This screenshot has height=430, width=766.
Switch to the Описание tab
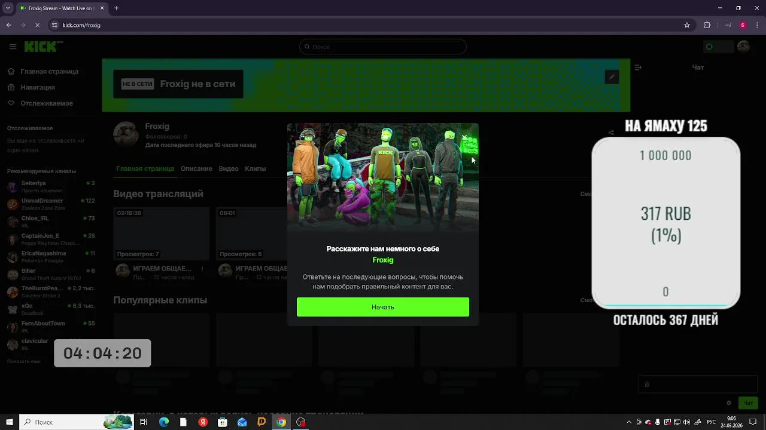[196, 168]
